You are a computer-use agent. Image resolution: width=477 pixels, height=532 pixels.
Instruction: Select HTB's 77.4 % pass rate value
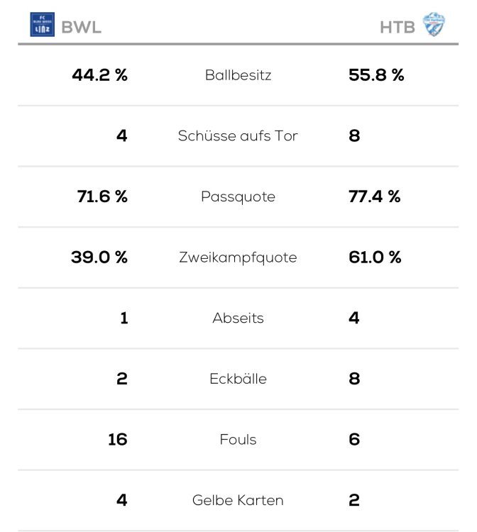pos(375,196)
